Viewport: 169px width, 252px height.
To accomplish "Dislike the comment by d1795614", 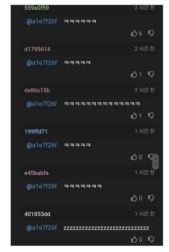I will [151, 74].
